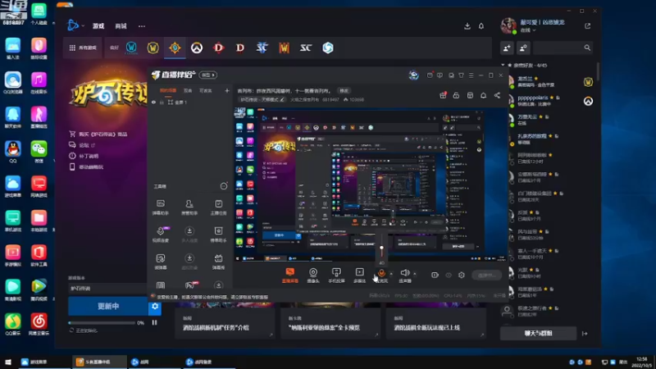The height and width of the screenshot is (369, 656).
Task: Select the gold World of Warcraft icon
Action: click(153, 48)
